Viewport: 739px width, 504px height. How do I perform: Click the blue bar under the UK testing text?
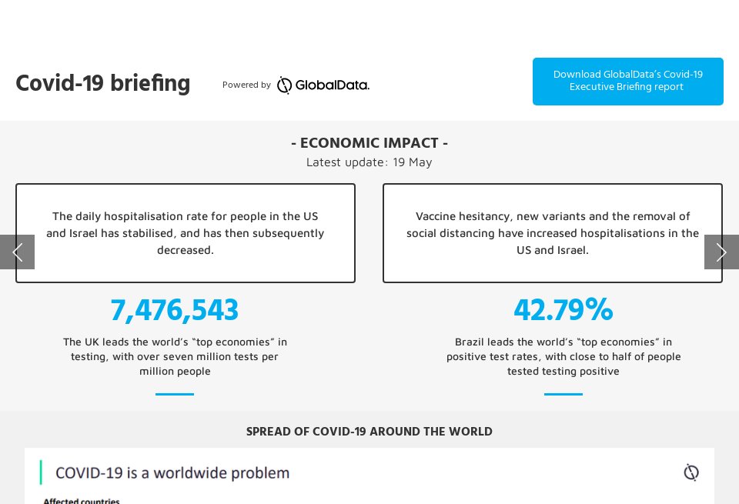coord(175,394)
